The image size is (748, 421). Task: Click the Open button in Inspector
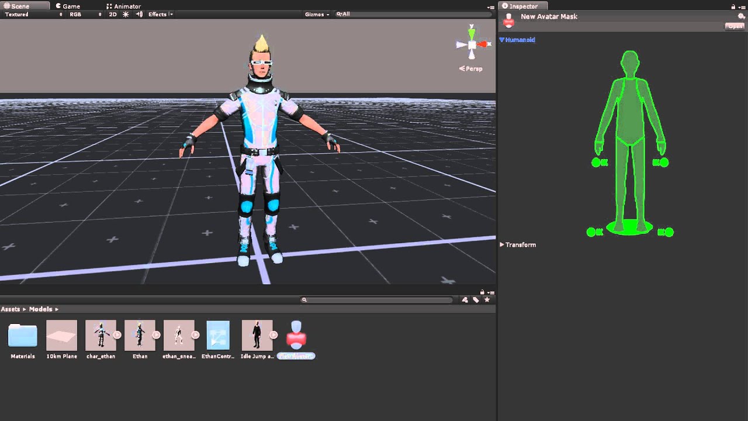pos(735,26)
